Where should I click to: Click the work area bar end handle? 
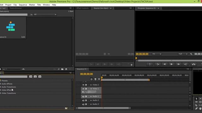149,80
